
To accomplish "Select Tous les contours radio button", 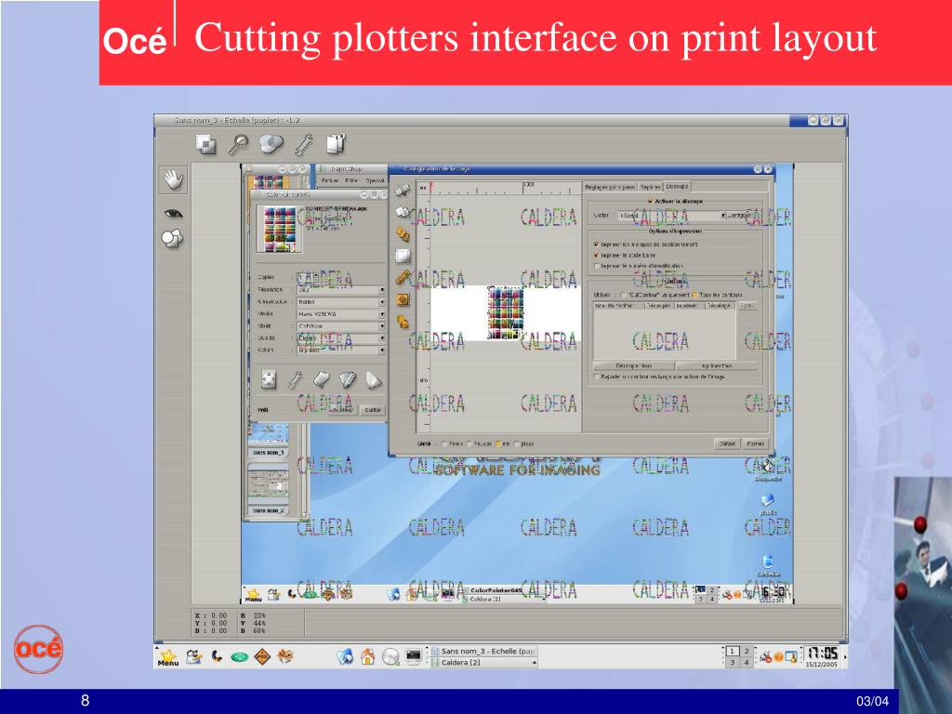I will 694,295.
